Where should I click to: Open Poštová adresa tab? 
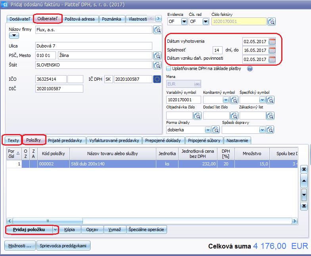[79, 19]
